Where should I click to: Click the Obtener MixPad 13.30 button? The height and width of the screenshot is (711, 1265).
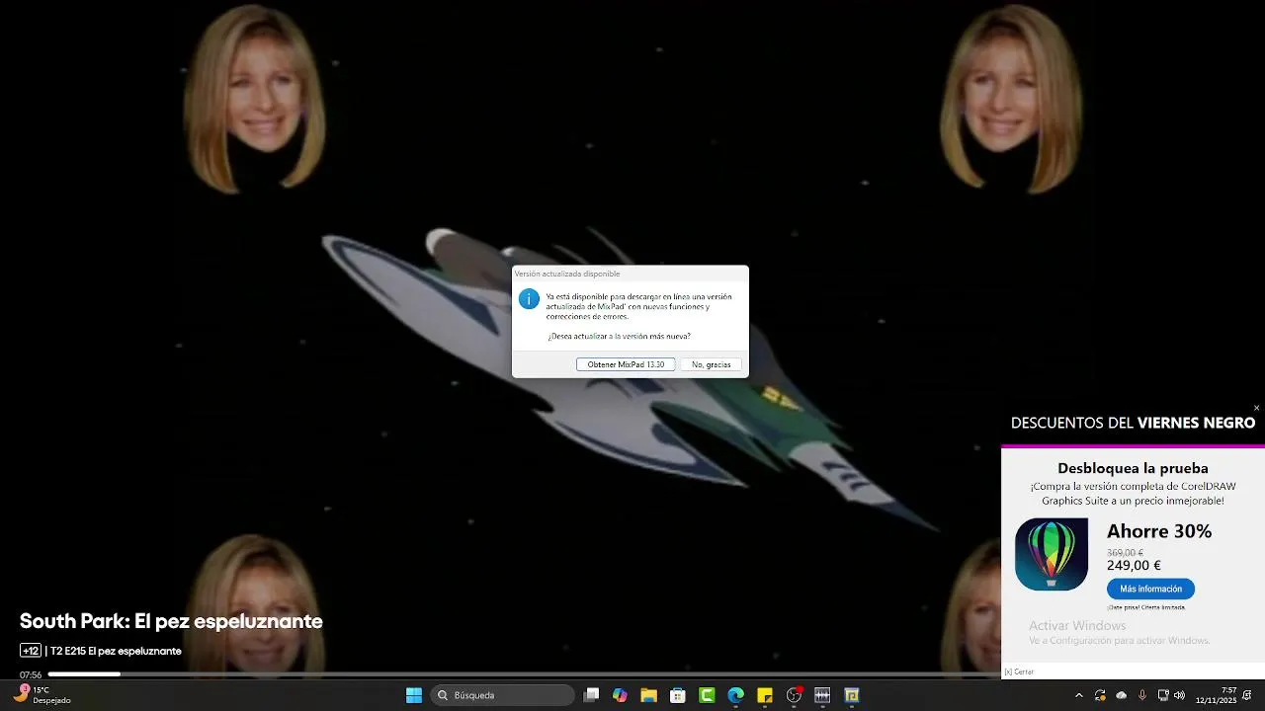[x=626, y=364]
